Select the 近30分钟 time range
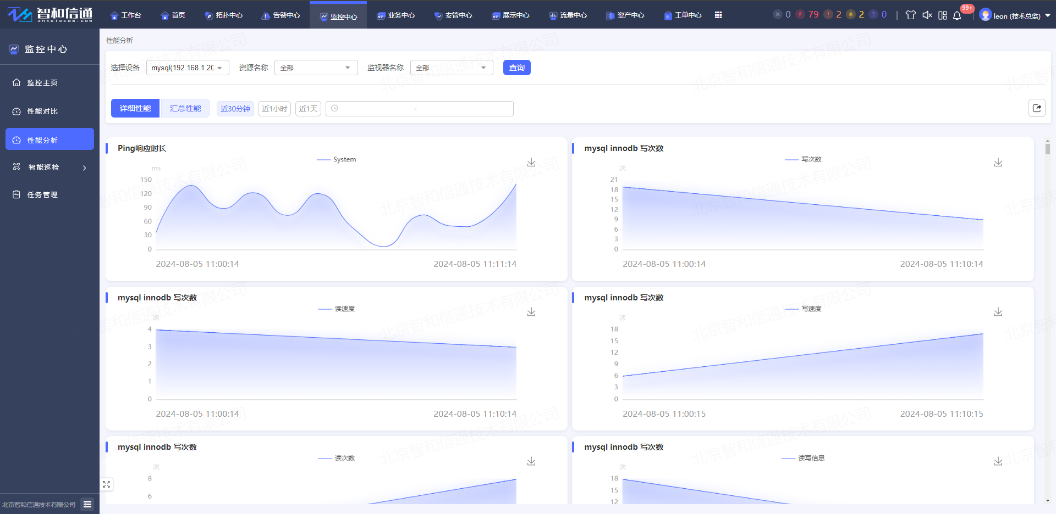 tap(235, 109)
